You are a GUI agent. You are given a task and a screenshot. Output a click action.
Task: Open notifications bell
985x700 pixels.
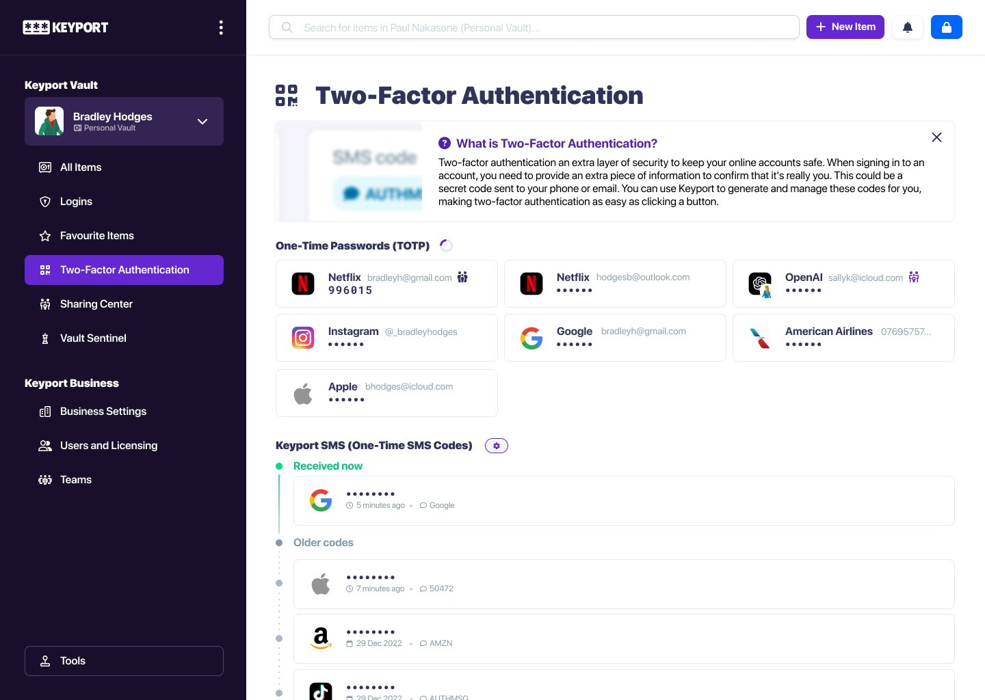pos(908,27)
